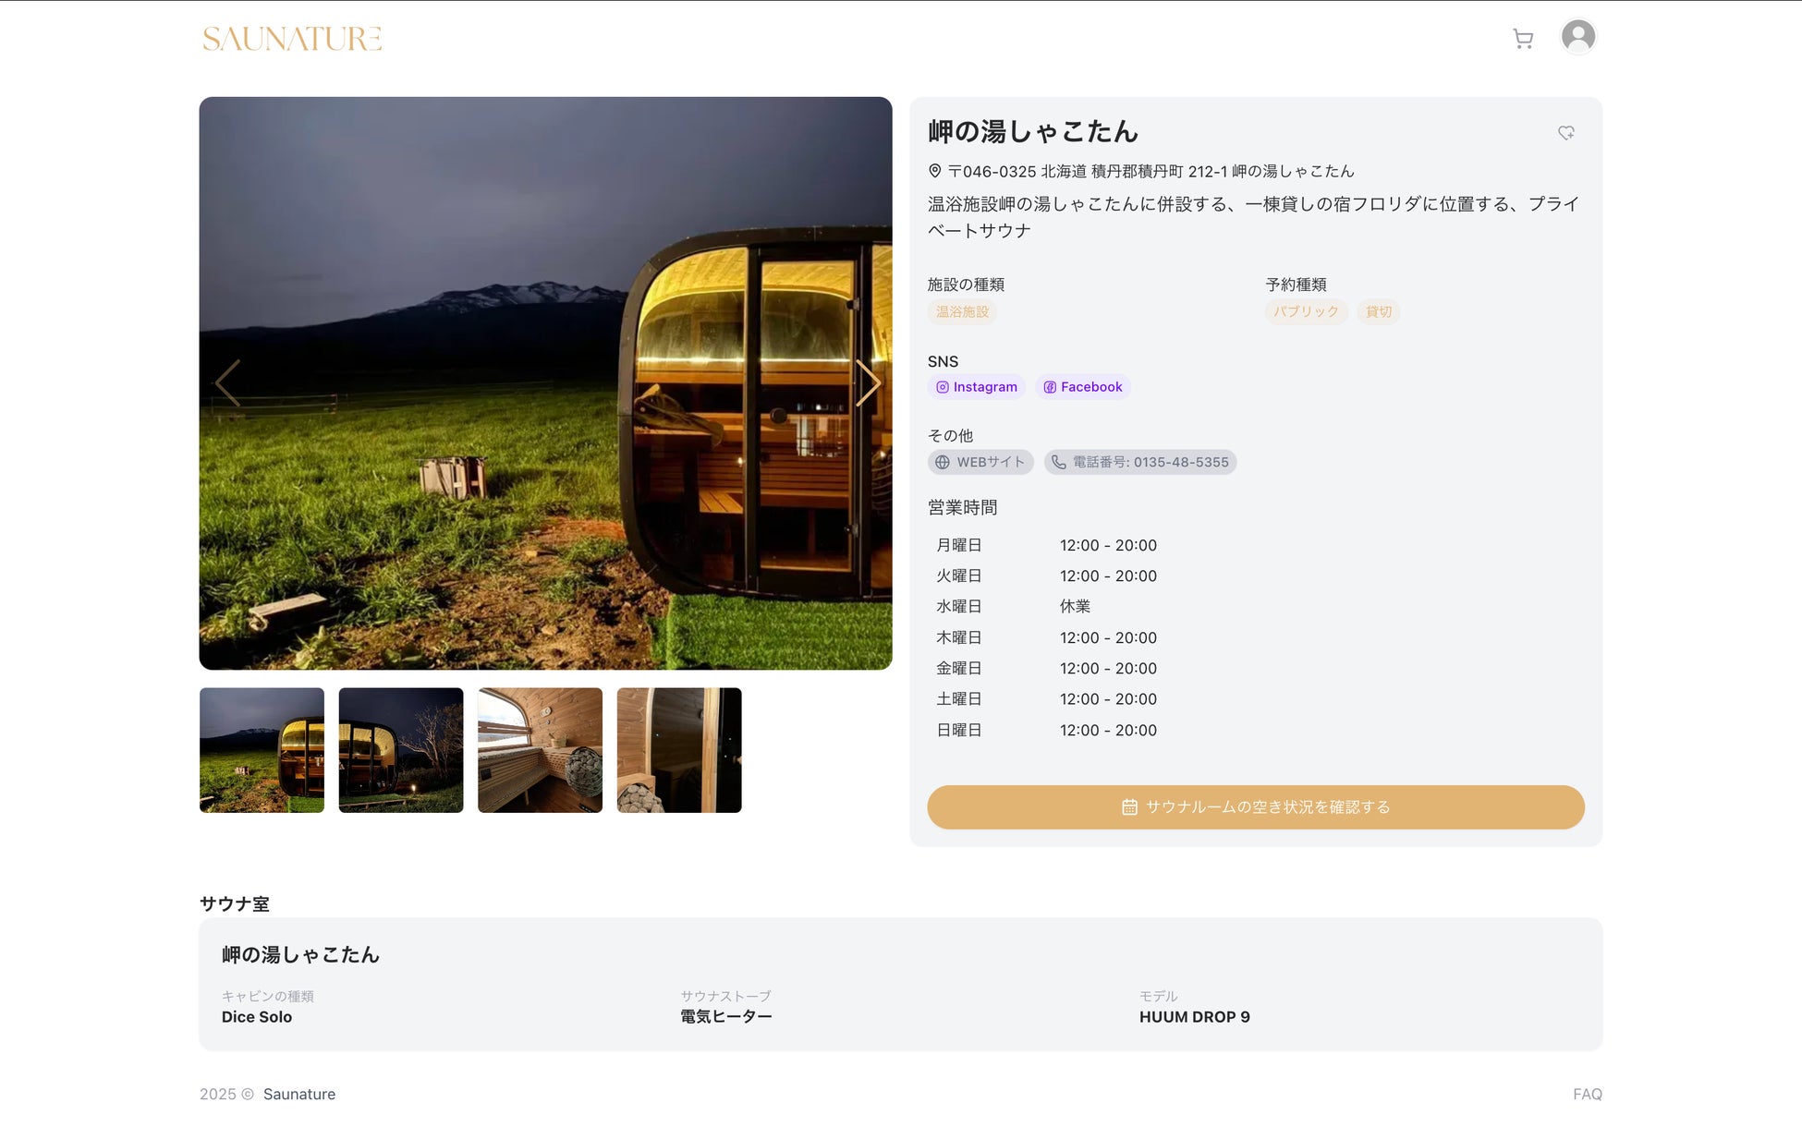The height and width of the screenshot is (1127, 1802).
Task: Click the 温浴施設 facility type tag
Action: pyautogui.click(x=962, y=312)
